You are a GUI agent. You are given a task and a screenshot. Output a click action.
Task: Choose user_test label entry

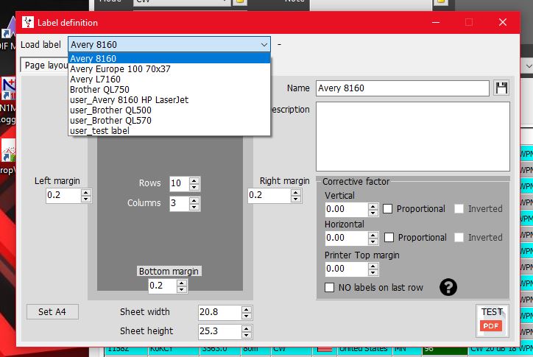(169, 130)
